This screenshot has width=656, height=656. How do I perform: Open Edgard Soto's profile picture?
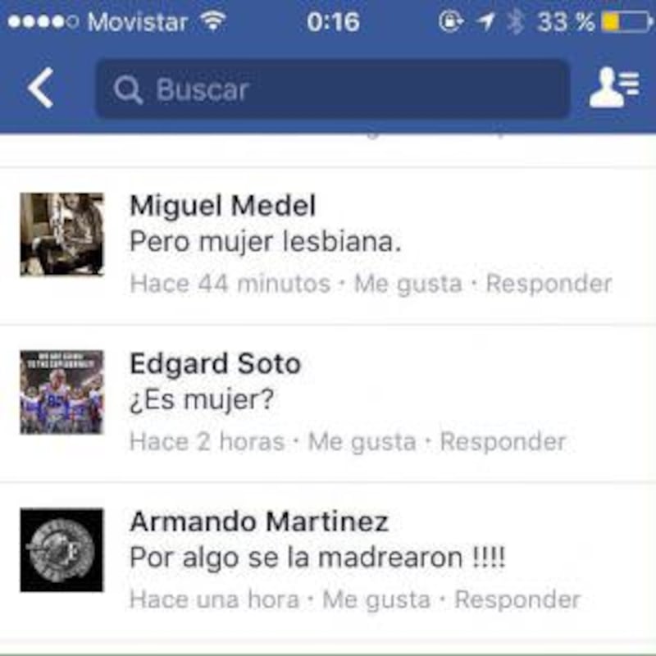61,392
